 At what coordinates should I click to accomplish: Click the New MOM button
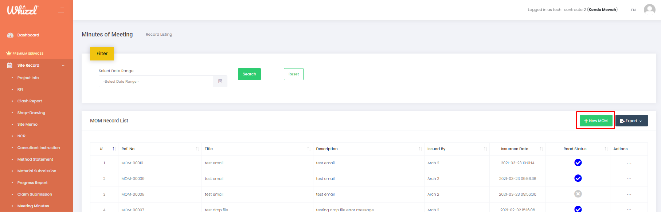[x=596, y=121]
